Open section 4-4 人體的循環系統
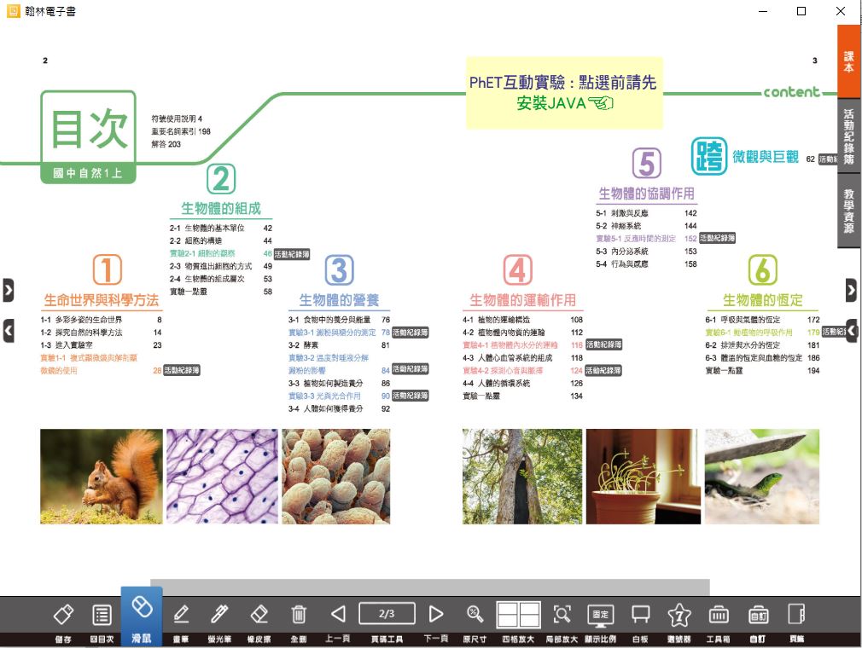The image size is (862, 648). coord(523,384)
